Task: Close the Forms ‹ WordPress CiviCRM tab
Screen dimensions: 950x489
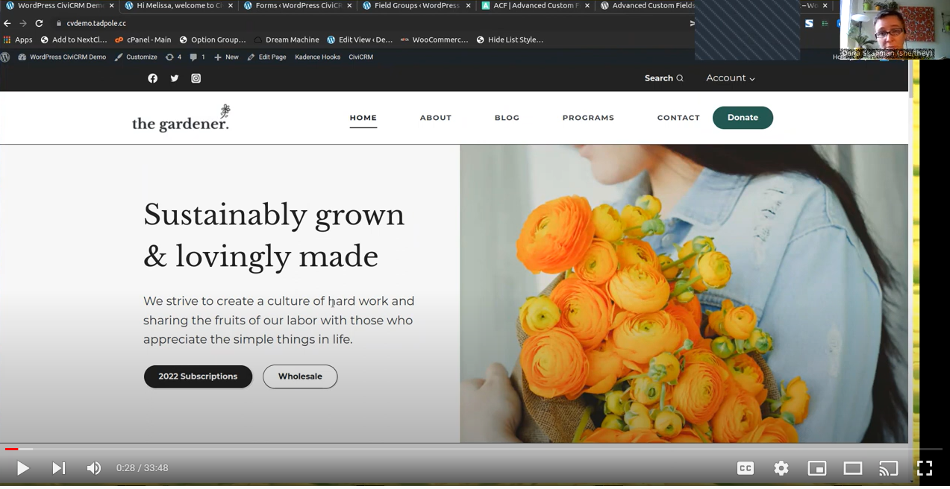Action: (349, 6)
